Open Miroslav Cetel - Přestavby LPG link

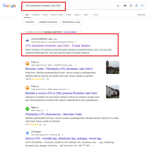click(59, 69)
